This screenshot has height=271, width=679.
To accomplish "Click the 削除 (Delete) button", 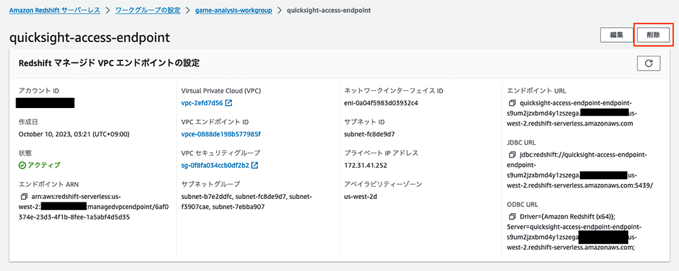I will click(x=653, y=35).
